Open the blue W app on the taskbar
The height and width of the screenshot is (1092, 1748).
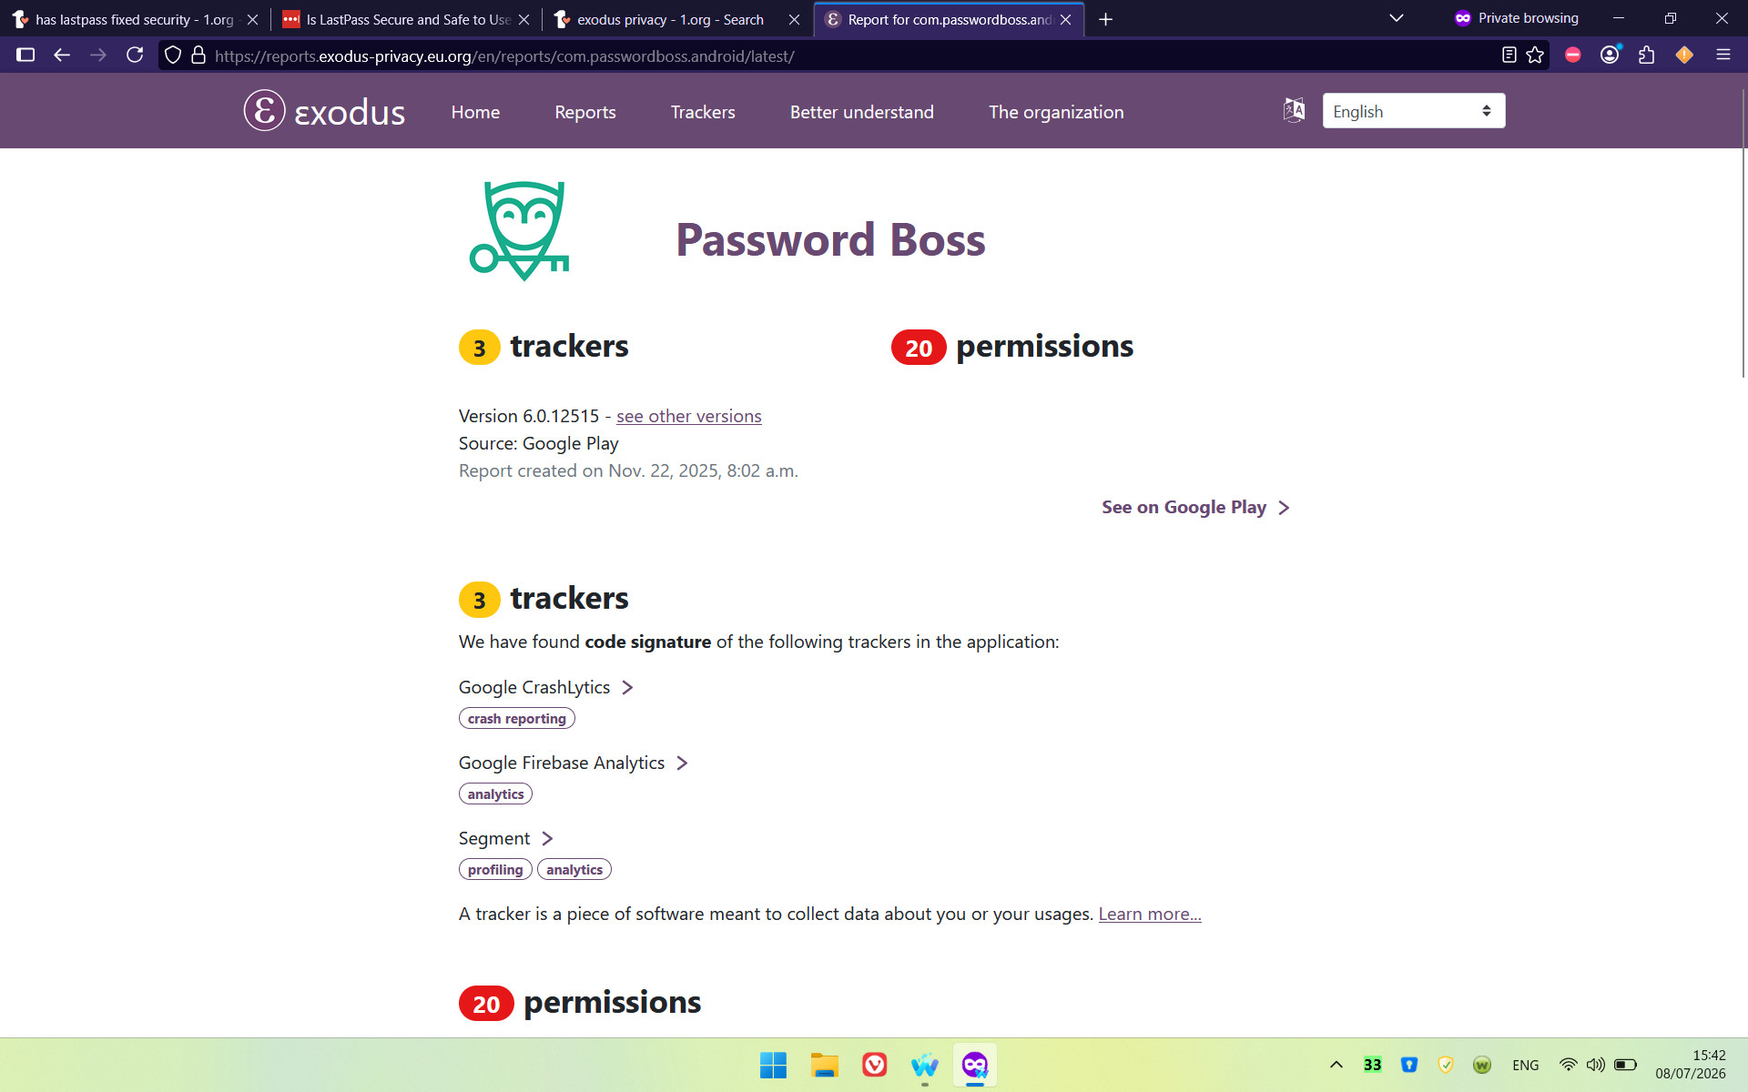point(924,1065)
